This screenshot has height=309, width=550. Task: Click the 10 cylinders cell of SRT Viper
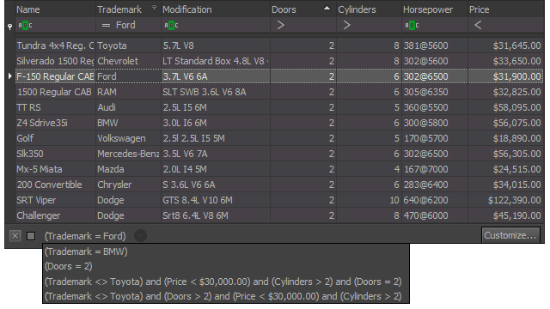(x=369, y=200)
